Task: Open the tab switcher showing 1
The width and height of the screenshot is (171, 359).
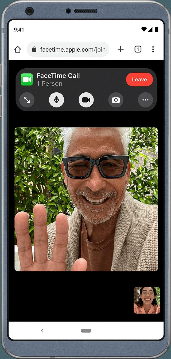Action: pos(138,49)
